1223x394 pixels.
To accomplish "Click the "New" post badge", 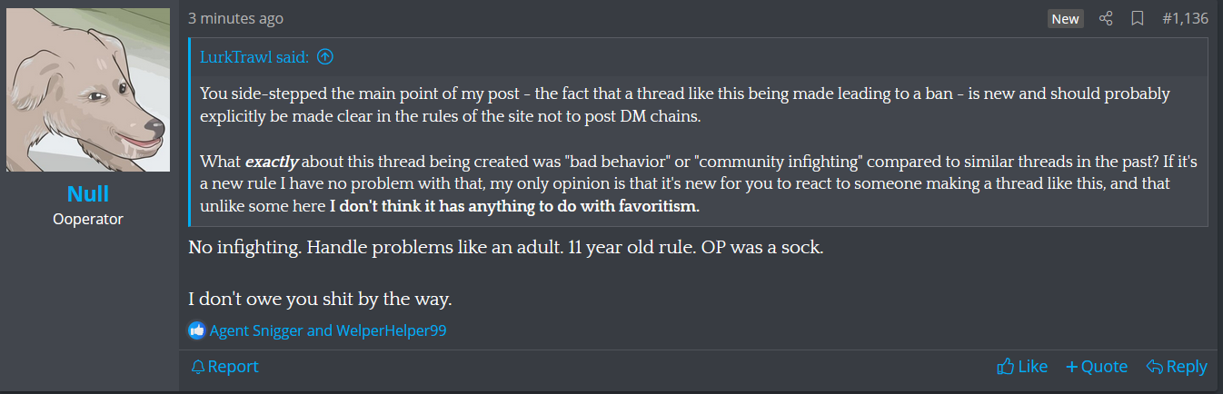I will pyautogui.click(x=1065, y=19).
